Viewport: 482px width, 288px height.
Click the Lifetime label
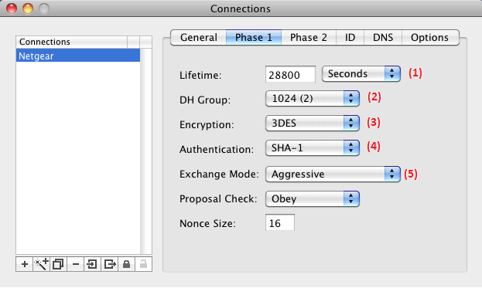200,75
